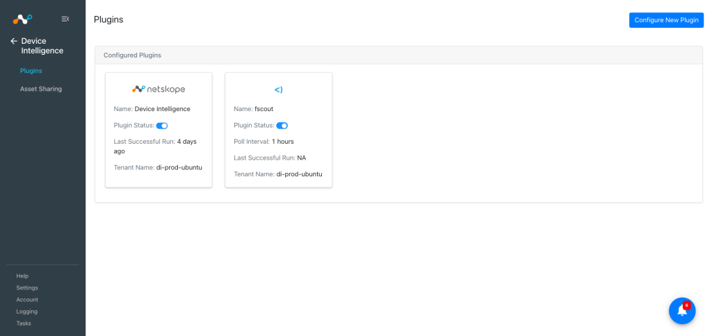The height and width of the screenshot is (336, 712).
Task: Open Help in sidebar
Action: (22, 276)
